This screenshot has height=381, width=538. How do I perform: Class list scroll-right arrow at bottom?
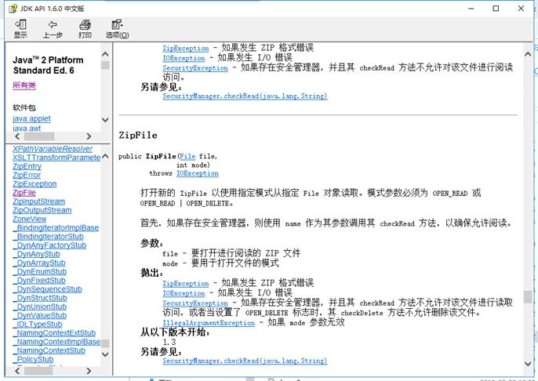(89, 371)
